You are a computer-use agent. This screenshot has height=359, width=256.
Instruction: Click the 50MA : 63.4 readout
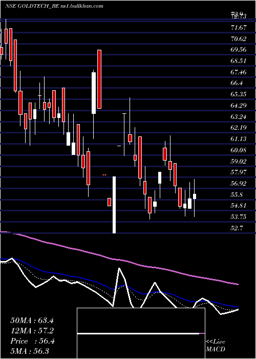tap(32, 321)
